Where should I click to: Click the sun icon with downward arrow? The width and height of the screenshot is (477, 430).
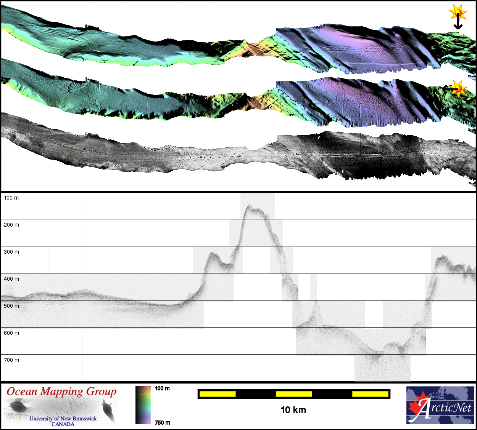[458, 14]
